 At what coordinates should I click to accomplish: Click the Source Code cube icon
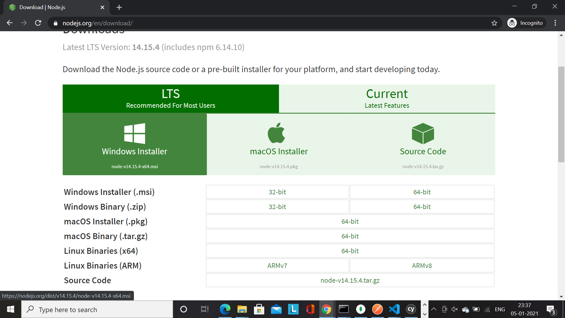click(x=423, y=133)
